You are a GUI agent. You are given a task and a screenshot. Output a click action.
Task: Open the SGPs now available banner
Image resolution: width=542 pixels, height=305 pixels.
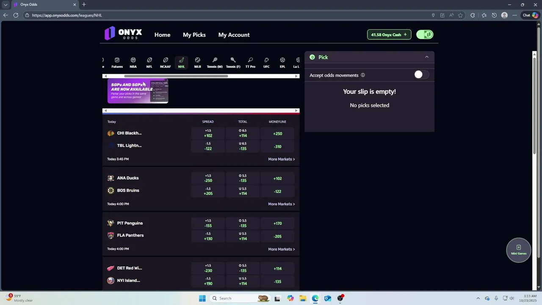point(138,91)
